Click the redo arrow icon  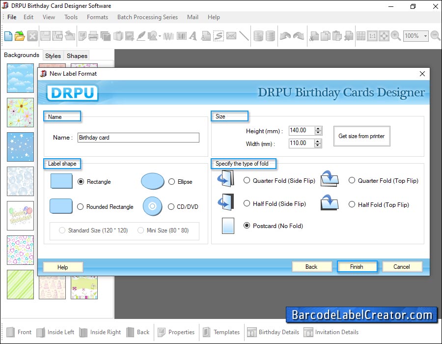click(x=299, y=36)
